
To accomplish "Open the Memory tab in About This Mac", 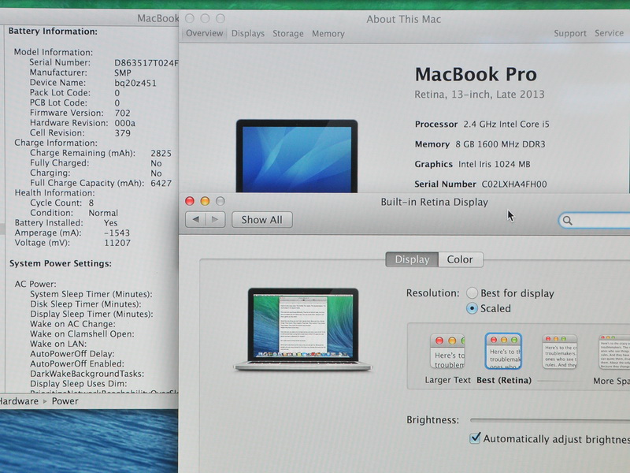I will click(x=328, y=34).
